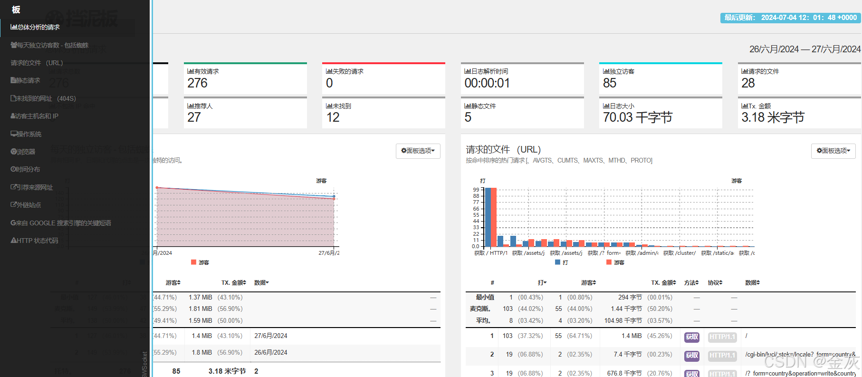Open 静态请求 sidebar item
This screenshot has width=862, height=377.
tap(25, 80)
